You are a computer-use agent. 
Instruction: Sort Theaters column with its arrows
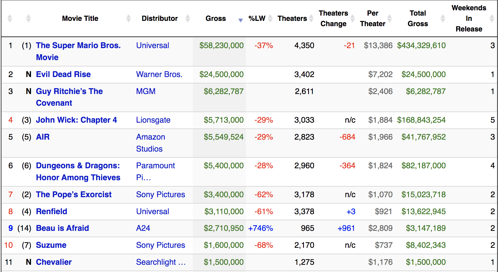tap(311, 18)
